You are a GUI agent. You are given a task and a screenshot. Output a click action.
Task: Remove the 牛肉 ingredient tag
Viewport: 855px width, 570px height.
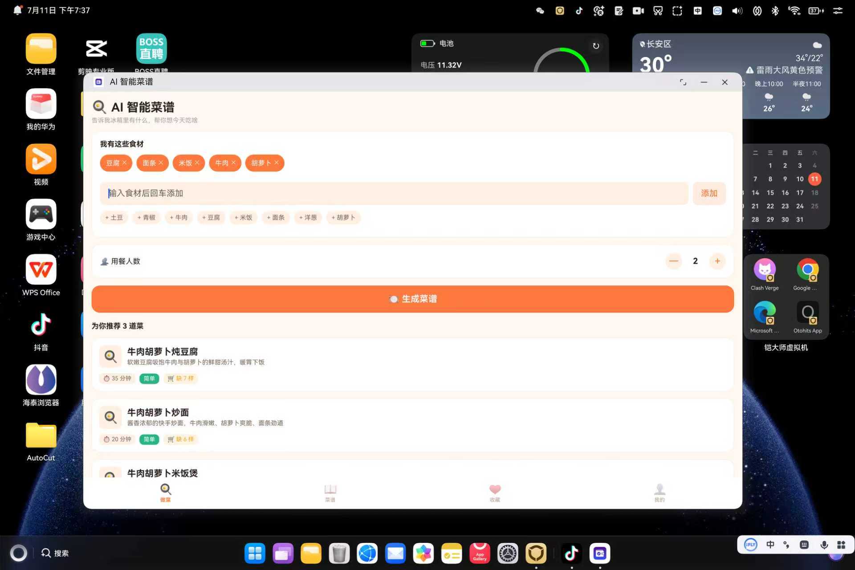coord(233,163)
